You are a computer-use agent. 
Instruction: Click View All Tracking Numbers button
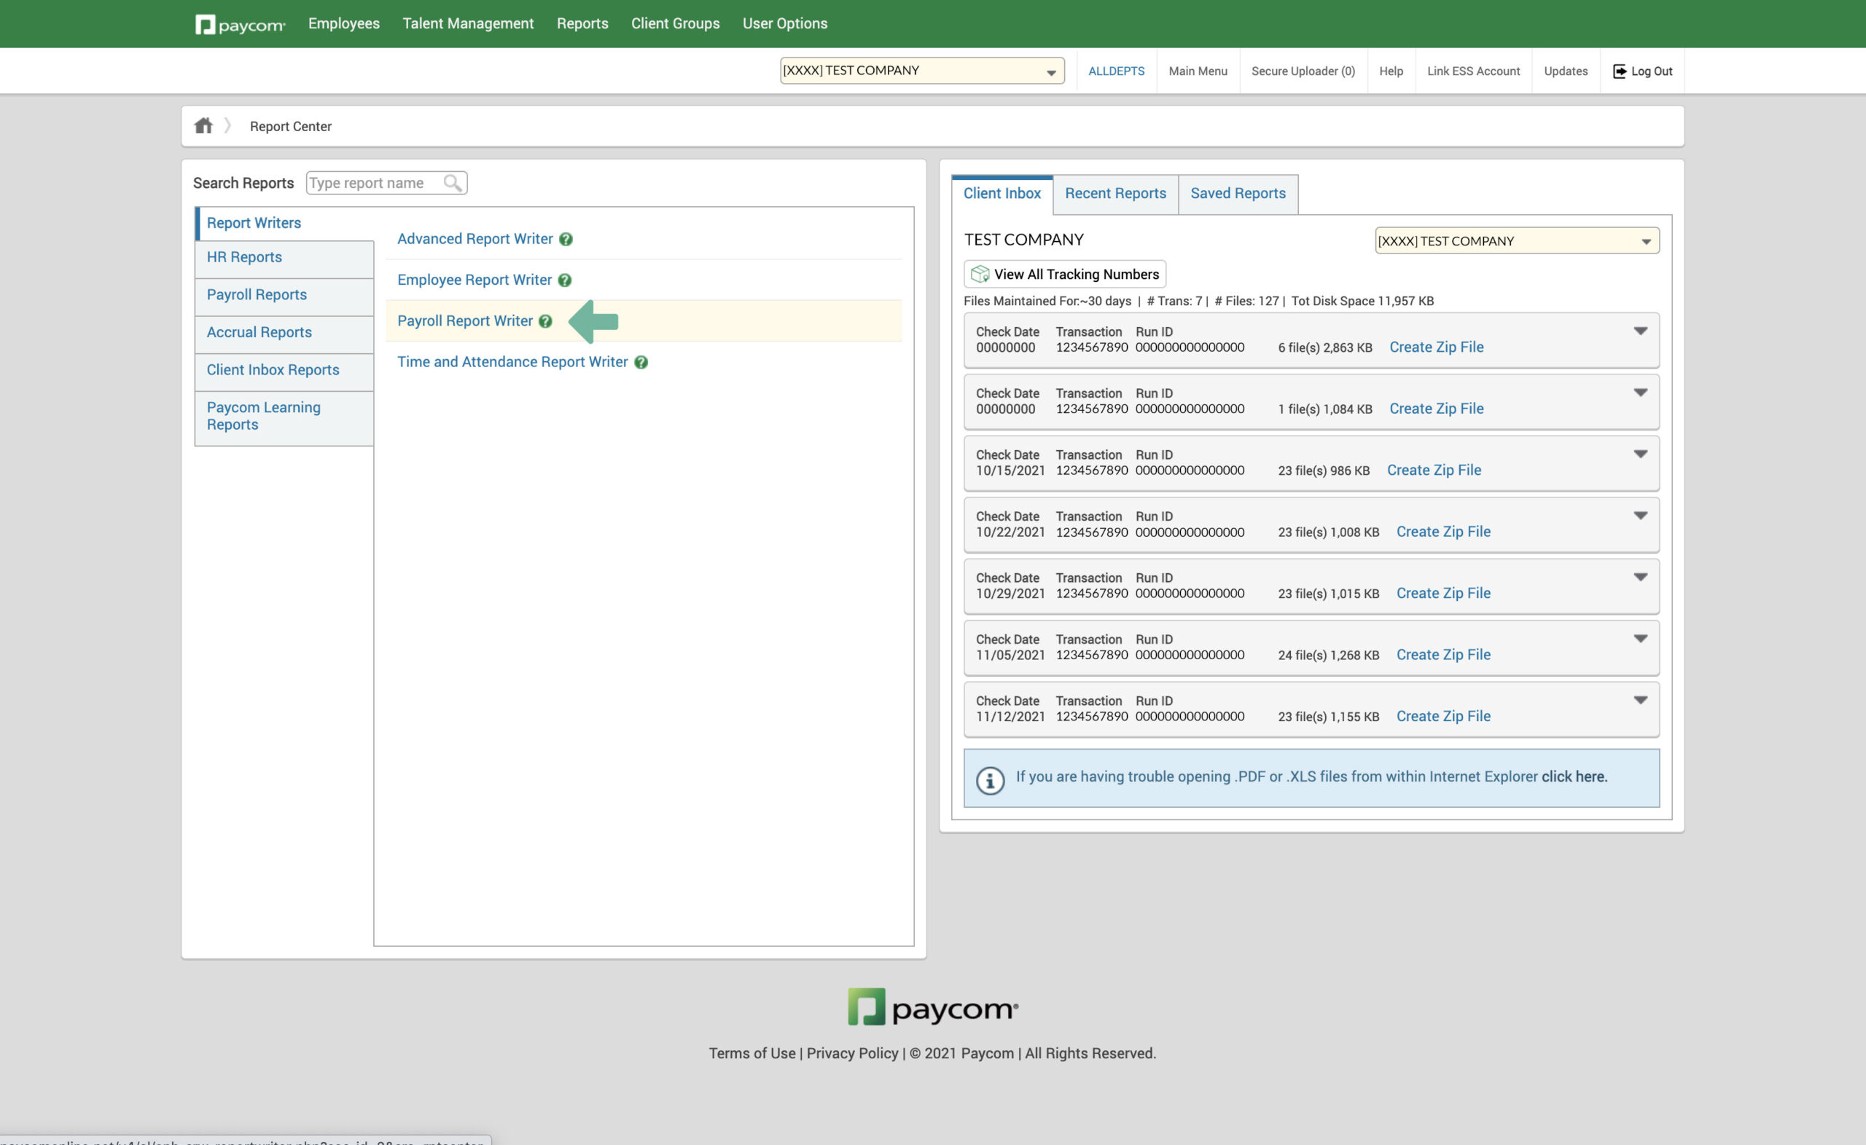[x=1064, y=274]
